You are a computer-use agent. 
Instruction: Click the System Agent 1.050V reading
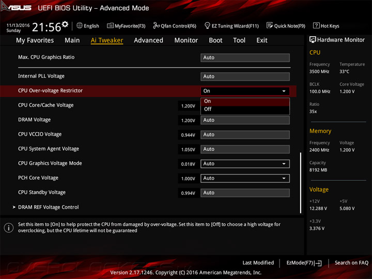point(188,150)
